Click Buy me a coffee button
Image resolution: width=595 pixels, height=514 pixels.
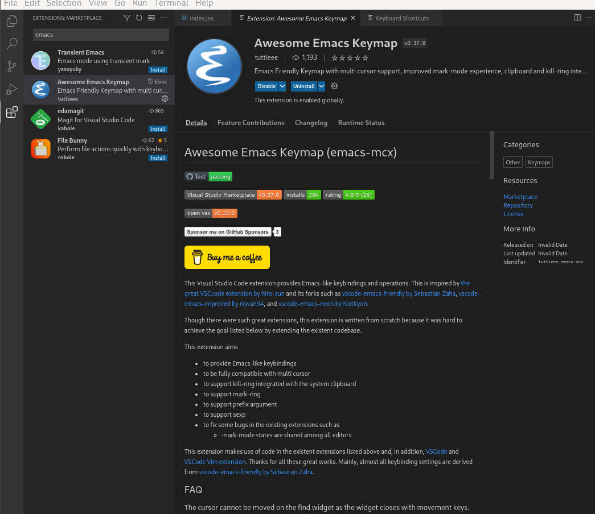(x=227, y=258)
